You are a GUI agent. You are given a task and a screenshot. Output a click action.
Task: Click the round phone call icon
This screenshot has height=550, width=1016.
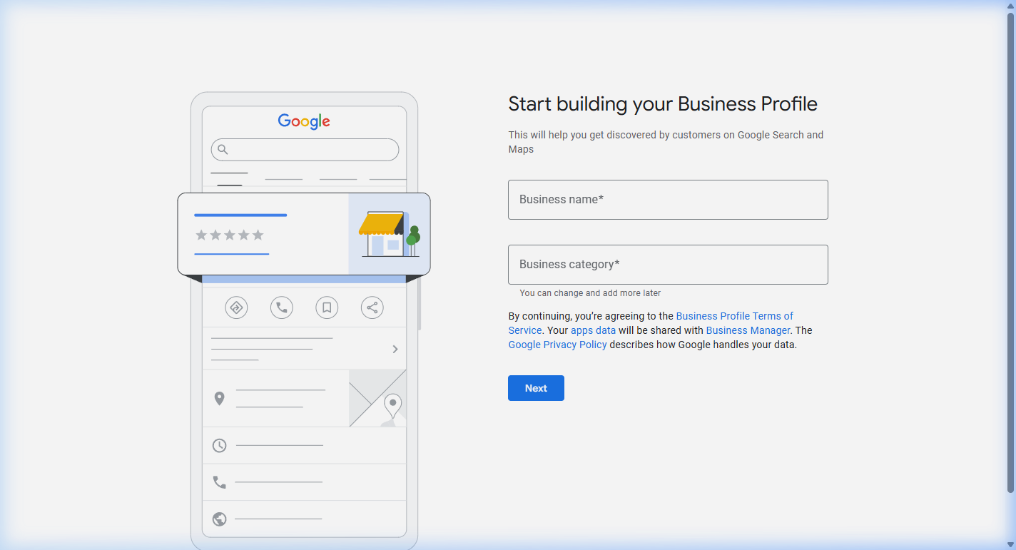[x=282, y=308]
